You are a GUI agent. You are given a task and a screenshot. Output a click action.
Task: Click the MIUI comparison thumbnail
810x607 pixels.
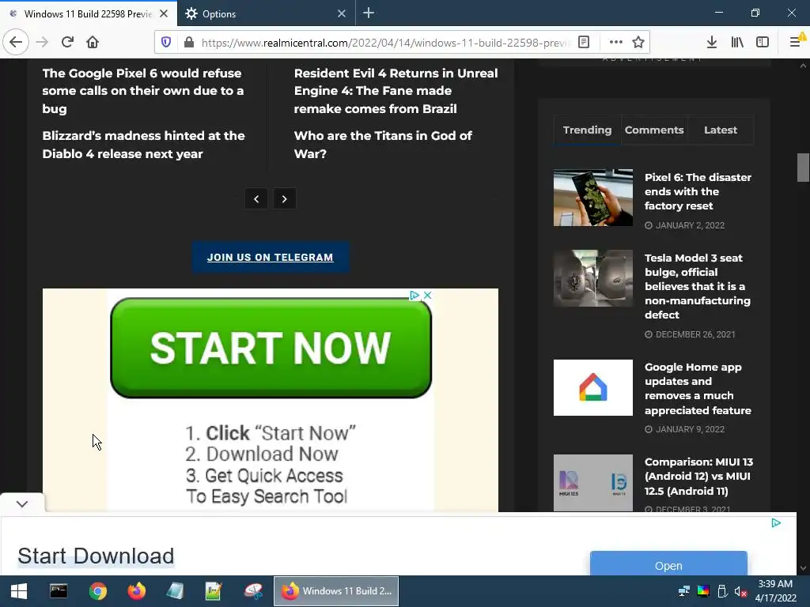point(593,483)
